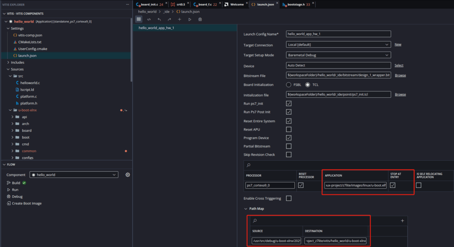Toggle Run ps7_init checkbox

coord(289,104)
